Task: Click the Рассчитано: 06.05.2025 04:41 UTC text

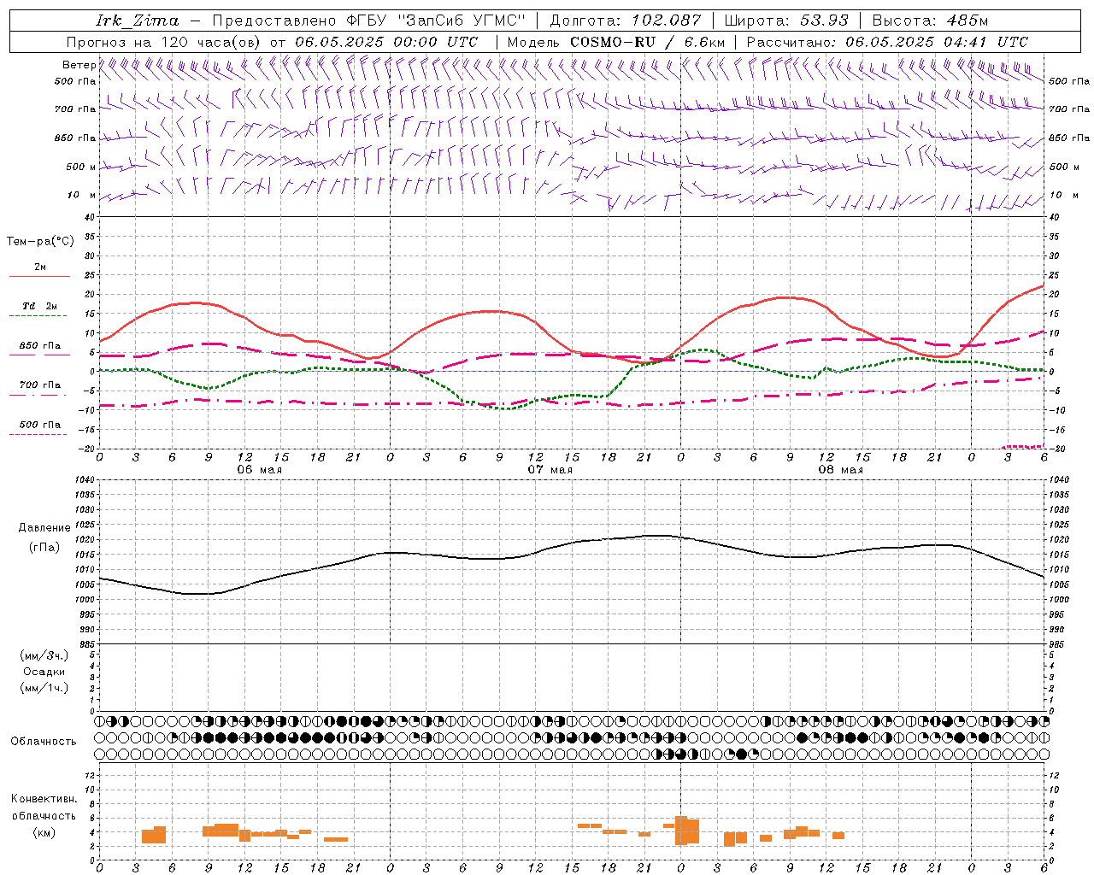Action: (x=887, y=42)
